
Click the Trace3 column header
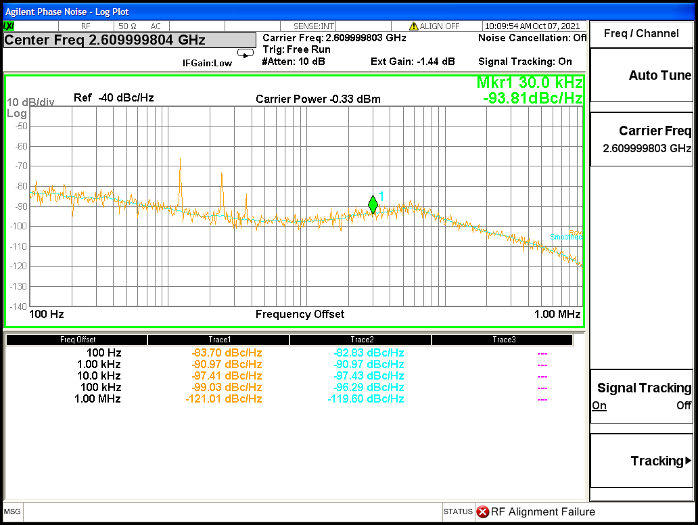click(x=503, y=340)
